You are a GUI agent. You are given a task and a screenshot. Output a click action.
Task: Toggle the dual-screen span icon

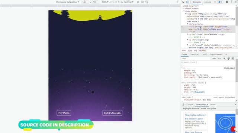coord(142,2)
